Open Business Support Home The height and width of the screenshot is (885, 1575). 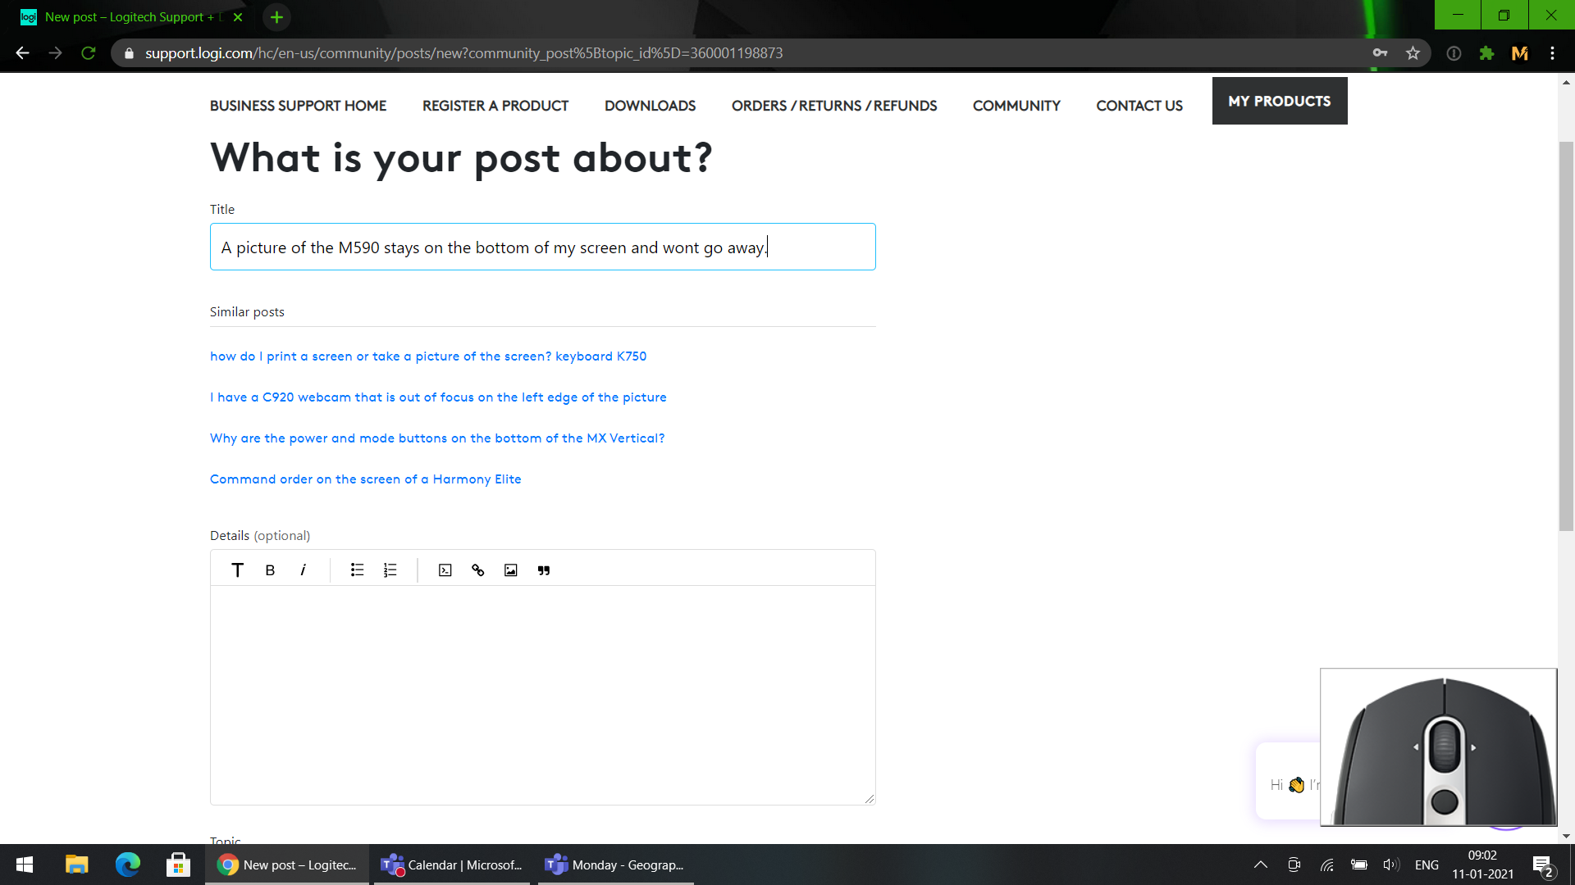[x=298, y=106]
